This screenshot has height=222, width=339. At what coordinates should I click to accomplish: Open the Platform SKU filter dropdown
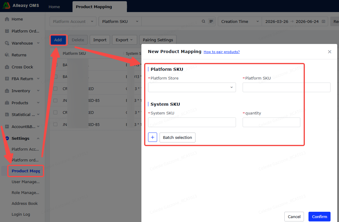(120, 21)
